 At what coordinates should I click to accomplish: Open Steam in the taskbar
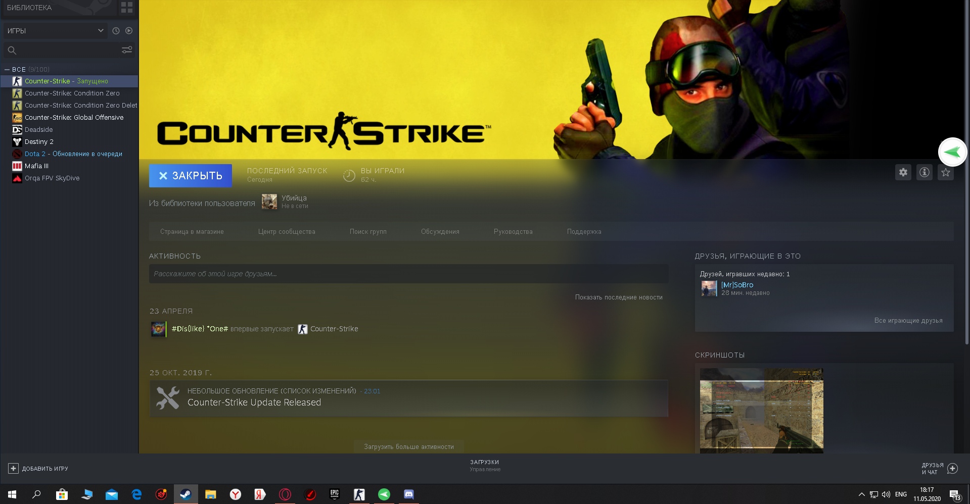coord(186,494)
